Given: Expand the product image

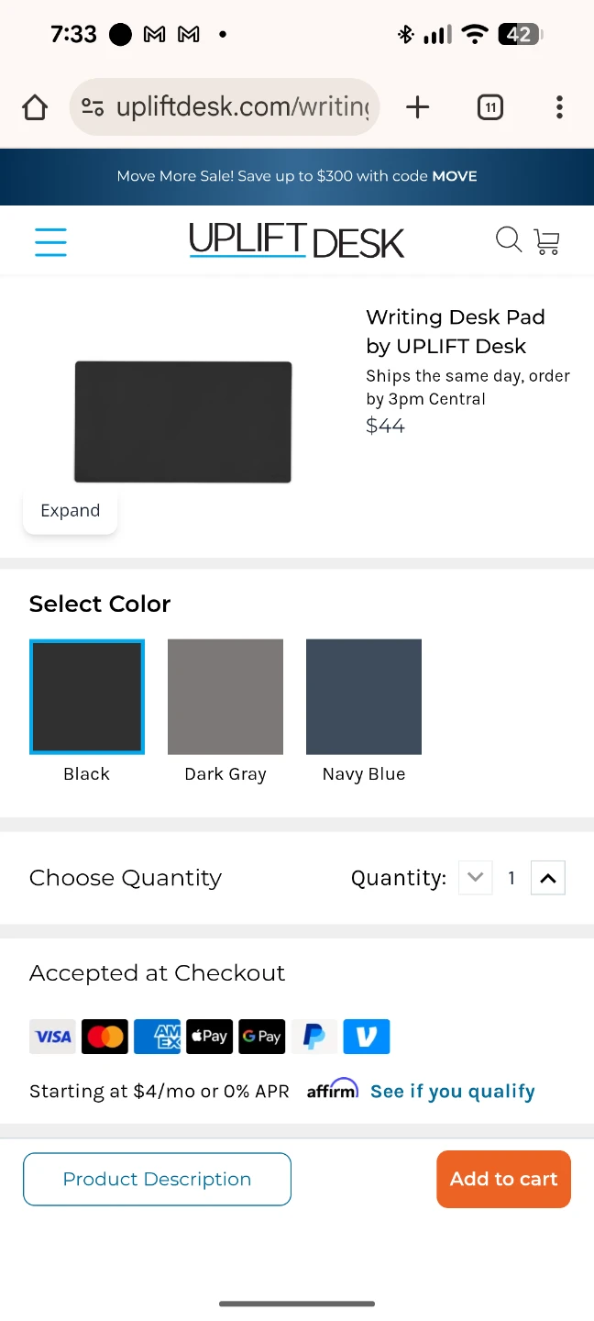Looking at the screenshot, I should 71,511.
